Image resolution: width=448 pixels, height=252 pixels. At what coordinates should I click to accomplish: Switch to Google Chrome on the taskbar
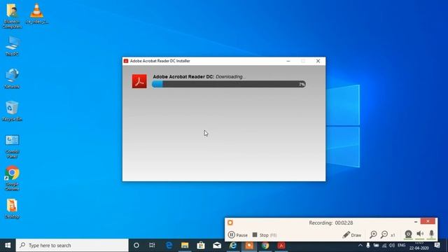pyautogui.click(x=265, y=246)
